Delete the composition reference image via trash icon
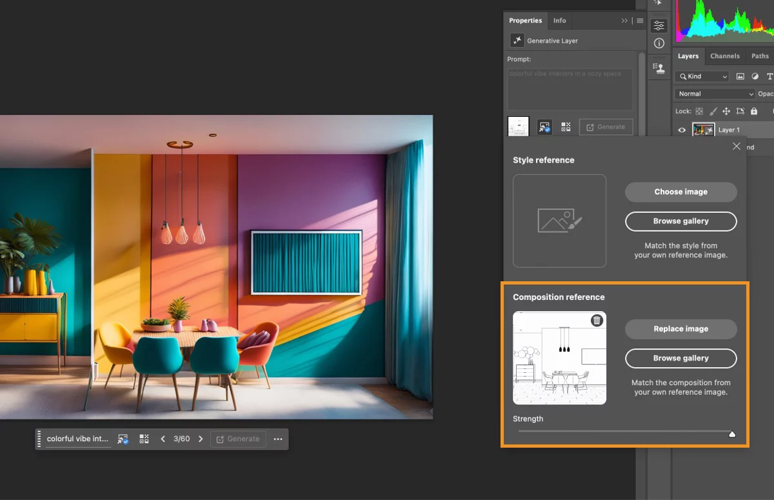Viewport: 774px width, 500px height. [597, 321]
